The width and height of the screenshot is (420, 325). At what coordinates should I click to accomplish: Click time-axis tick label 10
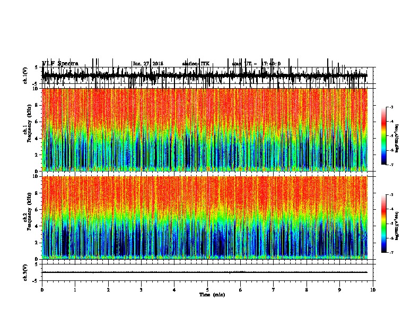[373, 290]
